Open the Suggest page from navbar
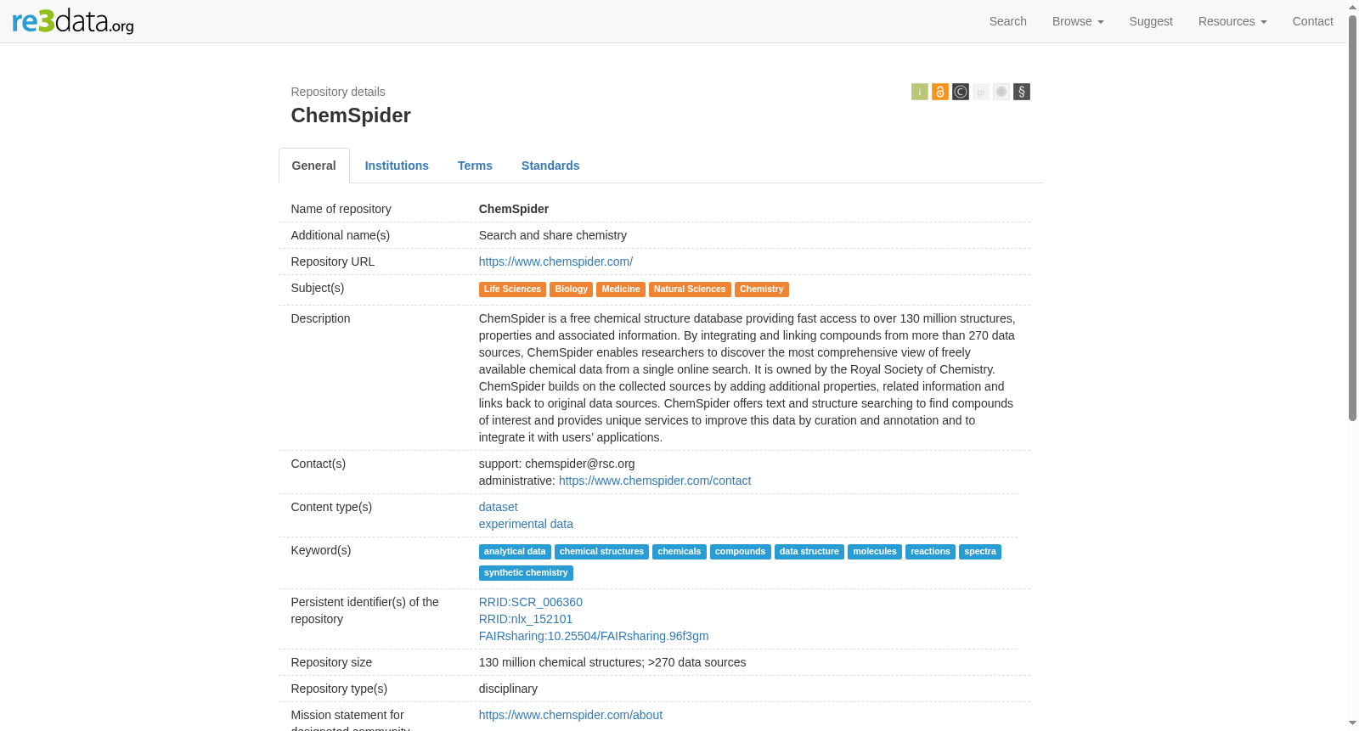Viewport: 1359px width, 731px height. point(1151,21)
